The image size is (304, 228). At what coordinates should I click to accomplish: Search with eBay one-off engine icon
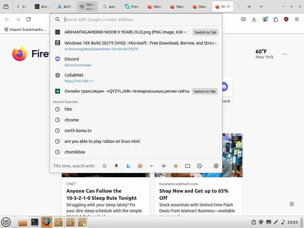(152, 166)
